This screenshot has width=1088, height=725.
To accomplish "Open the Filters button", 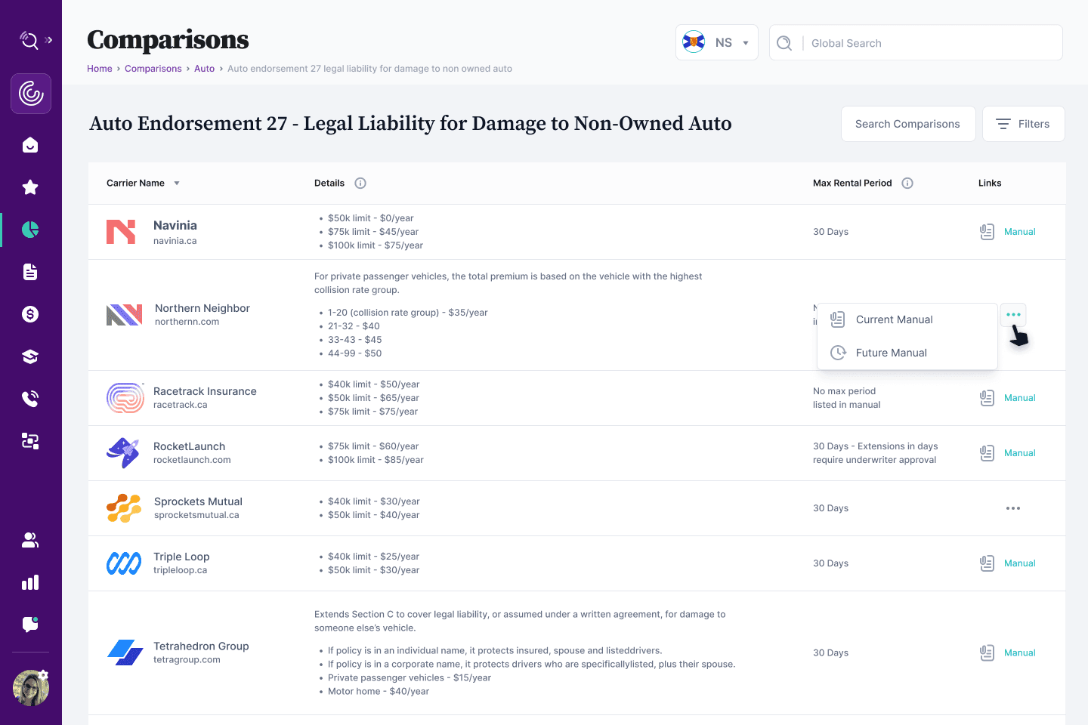I will pyautogui.click(x=1023, y=124).
